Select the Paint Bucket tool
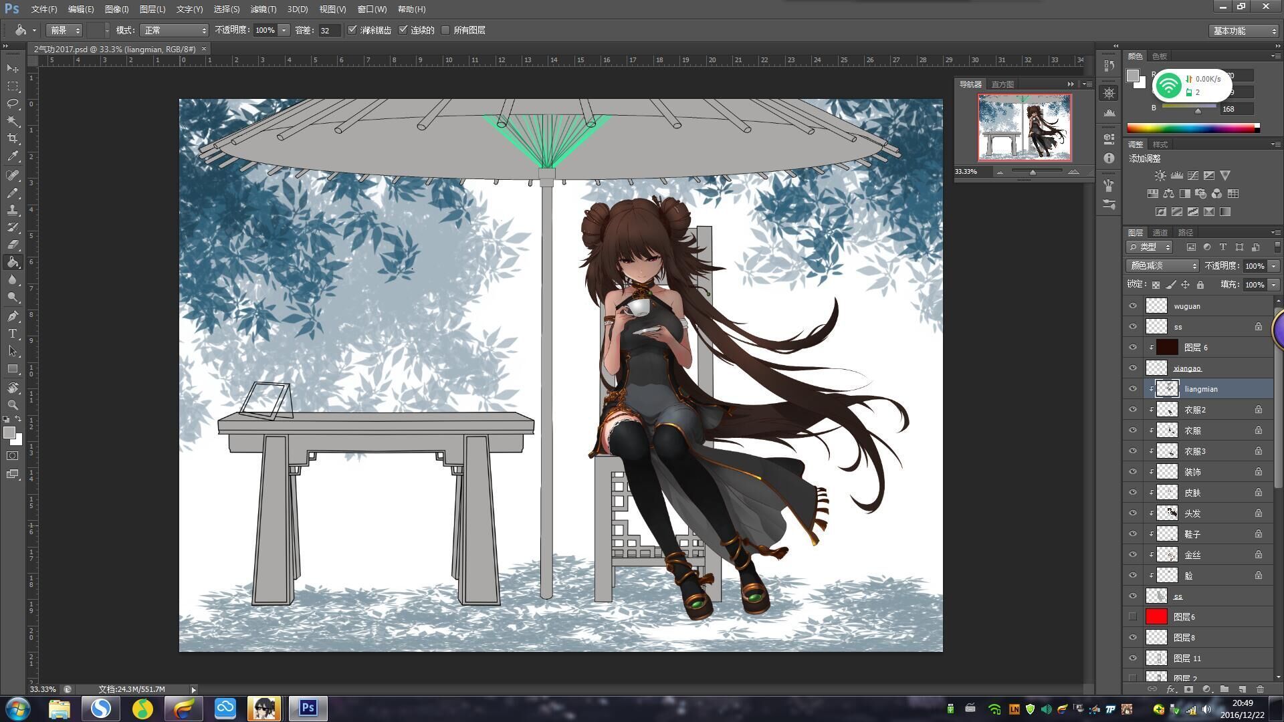1284x722 pixels. coord(13,263)
